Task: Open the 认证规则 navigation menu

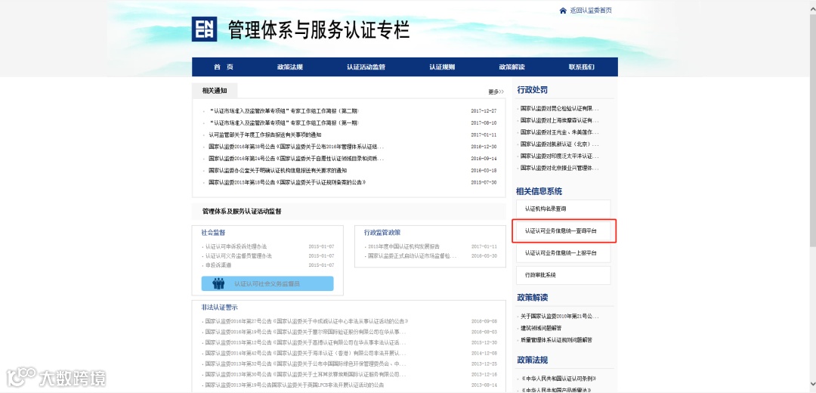Action: (x=442, y=67)
